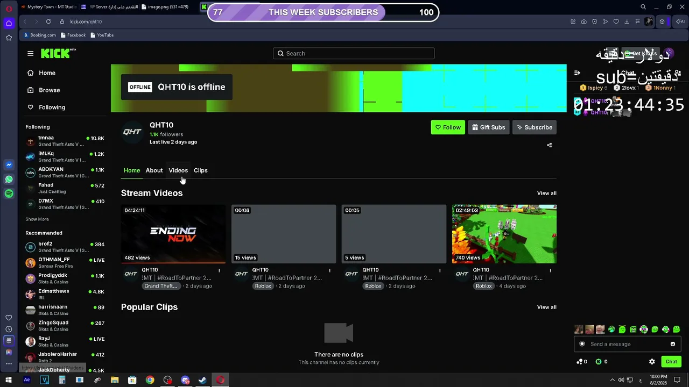Viewport: 689px width, 387px height.
Task: Open Opera downloads icon
Action: click(x=627, y=21)
